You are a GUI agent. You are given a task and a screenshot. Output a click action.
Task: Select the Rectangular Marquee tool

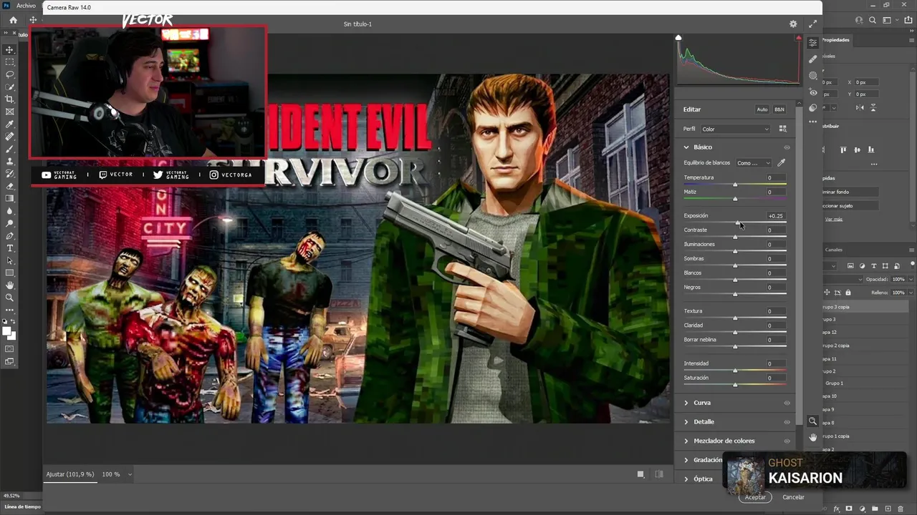coord(9,62)
